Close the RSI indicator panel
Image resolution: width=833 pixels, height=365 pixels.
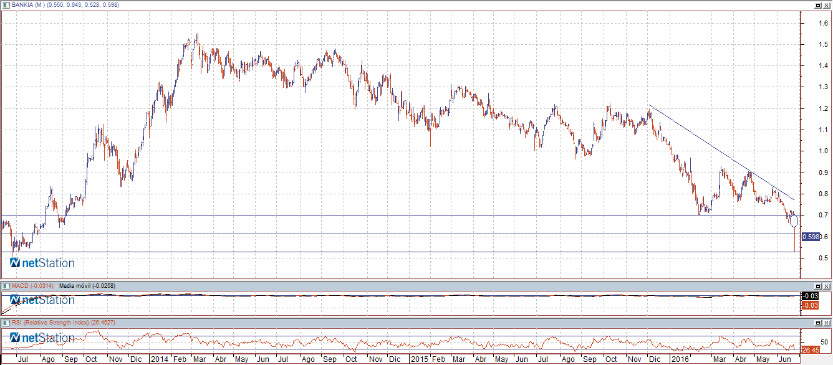coord(827,323)
